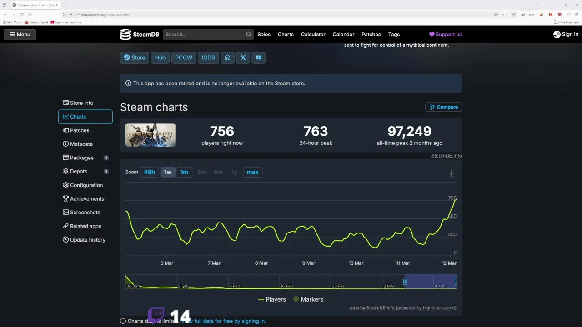Image resolution: width=582 pixels, height=327 pixels.
Task: Open the Hub link button
Action: 160,58
